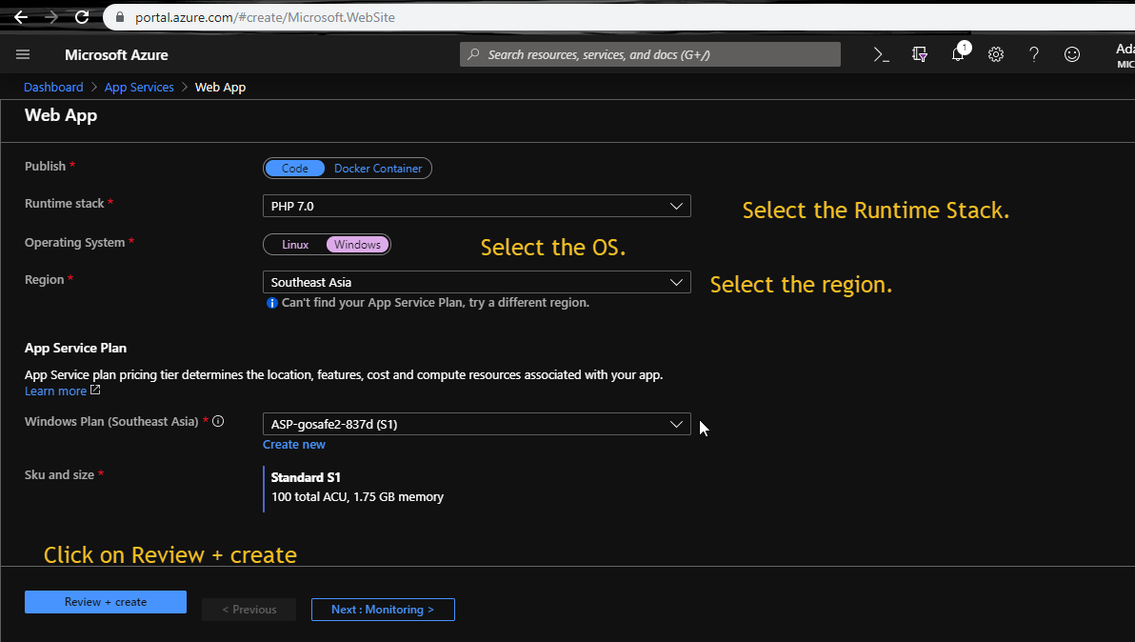Launch Cloud Shell from the top bar
The image size is (1135, 642).
(881, 54)
